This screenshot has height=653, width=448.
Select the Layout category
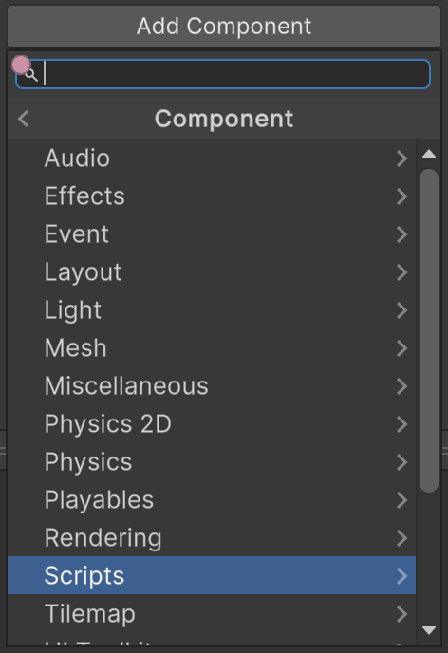[212, 272]
